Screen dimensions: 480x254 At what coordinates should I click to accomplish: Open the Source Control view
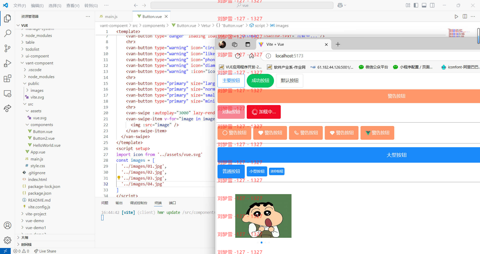[x=7, y=48]
